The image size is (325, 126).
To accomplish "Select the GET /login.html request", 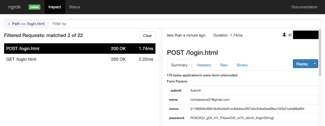I will coord(80,59).
